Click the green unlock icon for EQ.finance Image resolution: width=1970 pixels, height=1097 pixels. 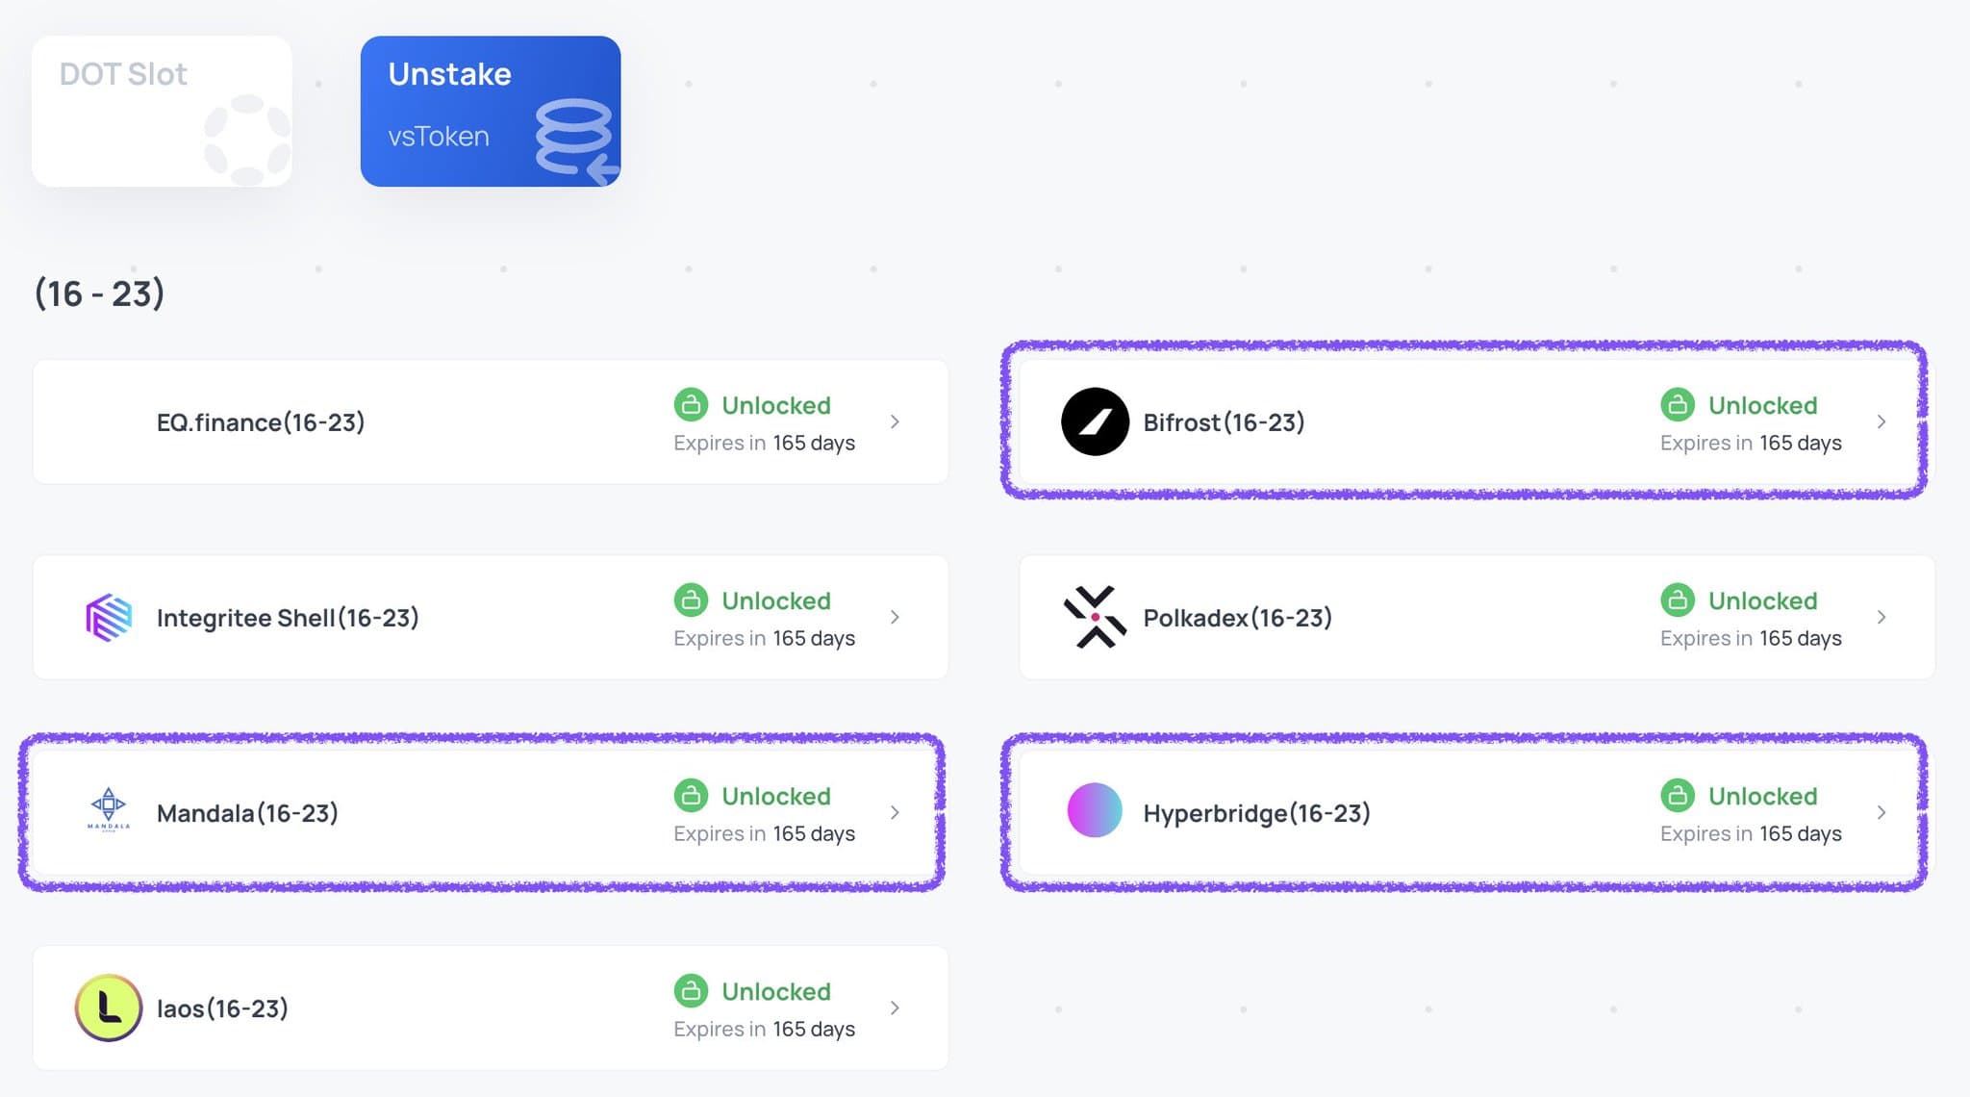point(691,405)
